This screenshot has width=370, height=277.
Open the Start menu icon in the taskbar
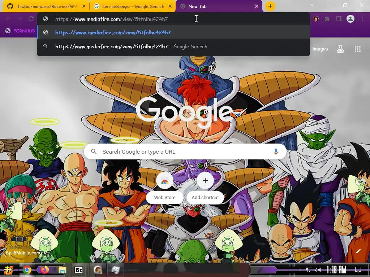(9, 270)
